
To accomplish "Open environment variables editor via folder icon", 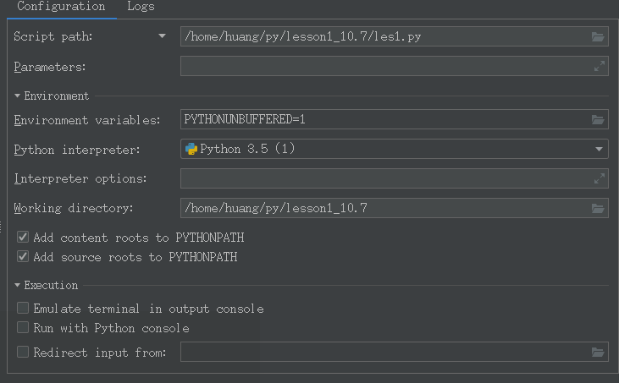I will [x=598, y=119].
